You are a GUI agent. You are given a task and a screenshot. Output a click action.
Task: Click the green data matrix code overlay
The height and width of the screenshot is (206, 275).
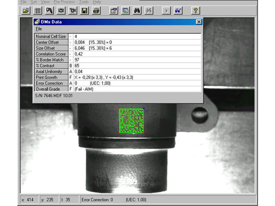(131, 121)
